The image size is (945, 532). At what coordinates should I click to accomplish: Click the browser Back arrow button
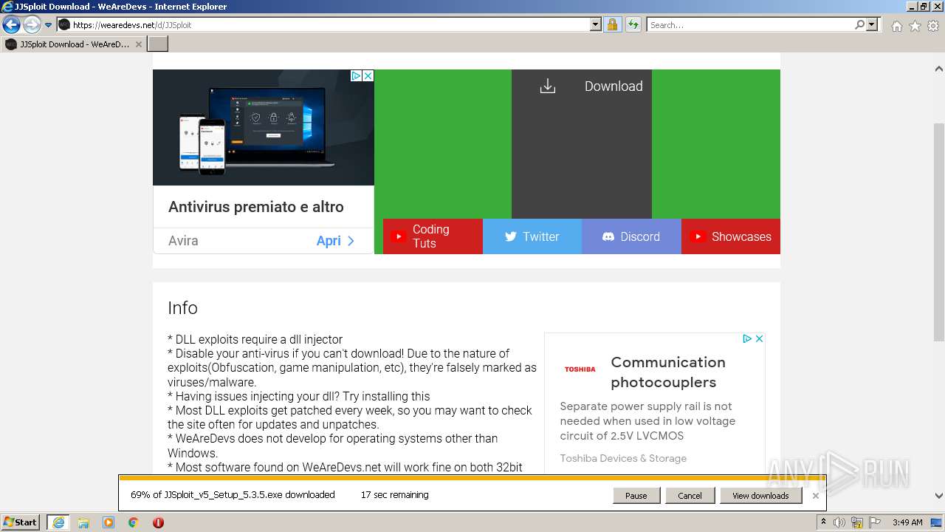coord(11,25)
